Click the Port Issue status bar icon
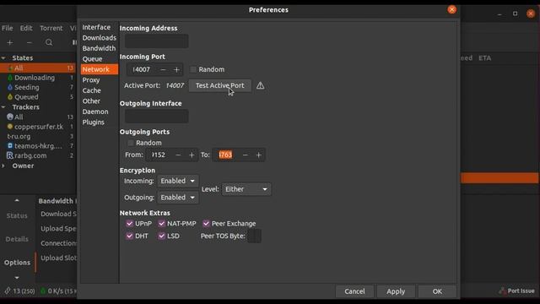Image resolution: width=540 pixels, height=304 pixels. coord(503,290)
